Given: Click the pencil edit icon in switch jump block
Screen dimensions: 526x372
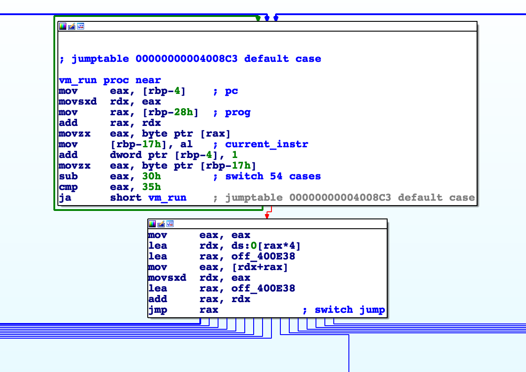Looking at the screenshot, I should point(161,224).
